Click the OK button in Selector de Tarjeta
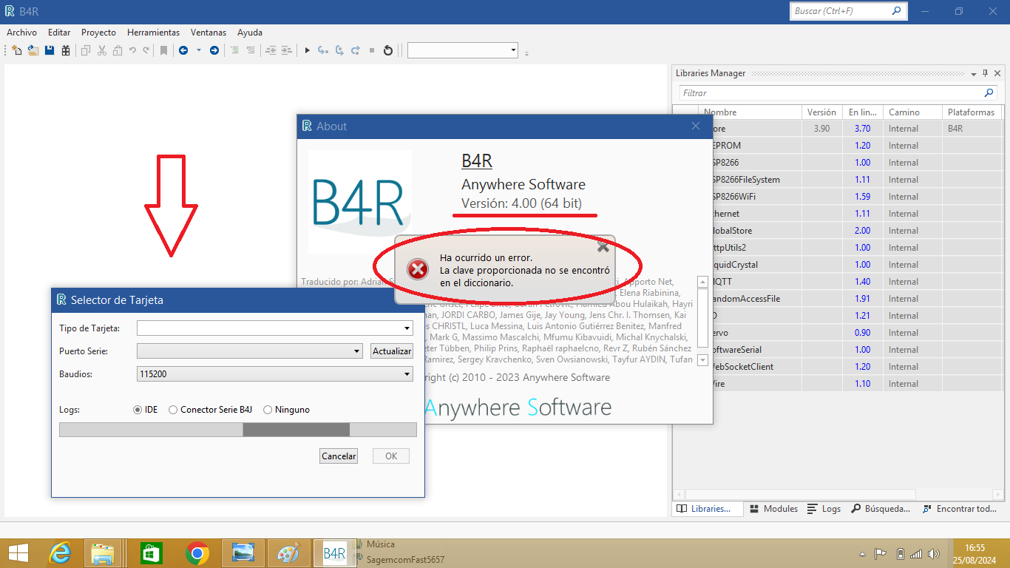This screenshot has height=568, width=1010. click(391, 456)
